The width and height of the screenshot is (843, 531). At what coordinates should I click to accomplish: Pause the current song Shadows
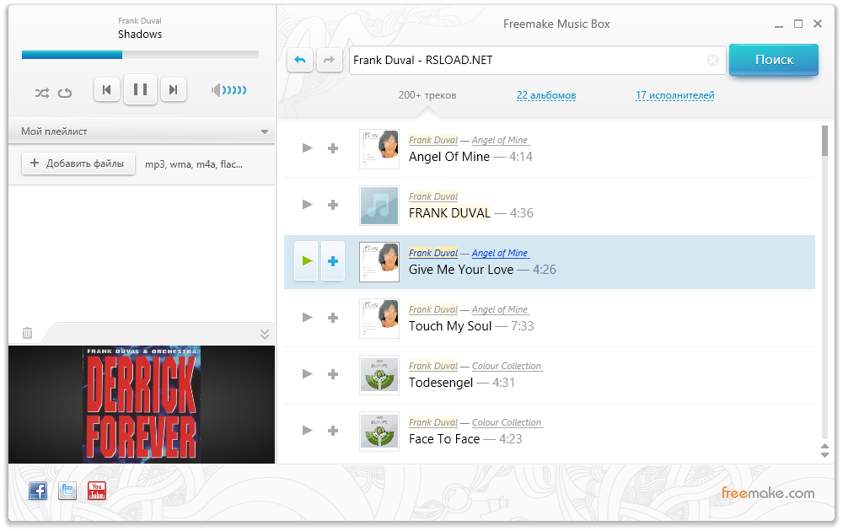point(140,89)
